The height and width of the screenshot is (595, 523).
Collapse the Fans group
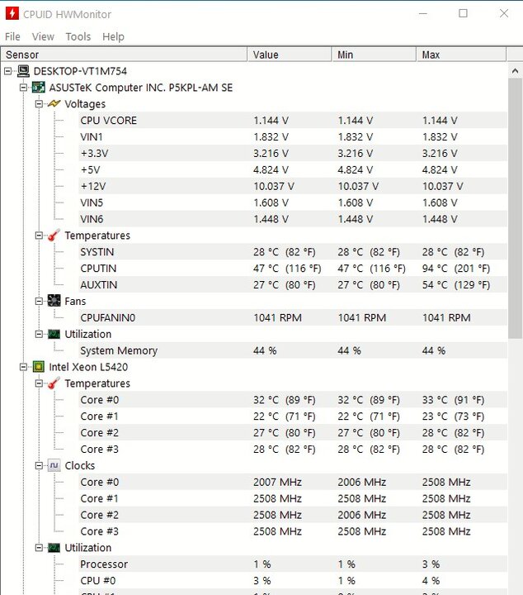39,301
